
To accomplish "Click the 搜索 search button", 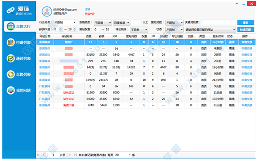I will point(246,23).
